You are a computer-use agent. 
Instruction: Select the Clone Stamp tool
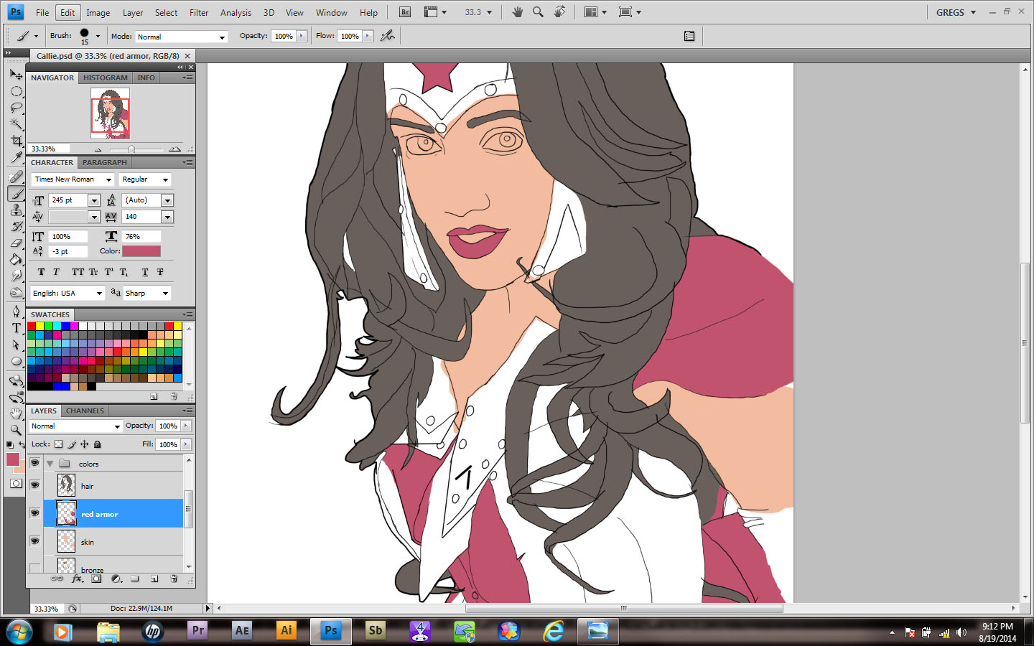[17, 210]
